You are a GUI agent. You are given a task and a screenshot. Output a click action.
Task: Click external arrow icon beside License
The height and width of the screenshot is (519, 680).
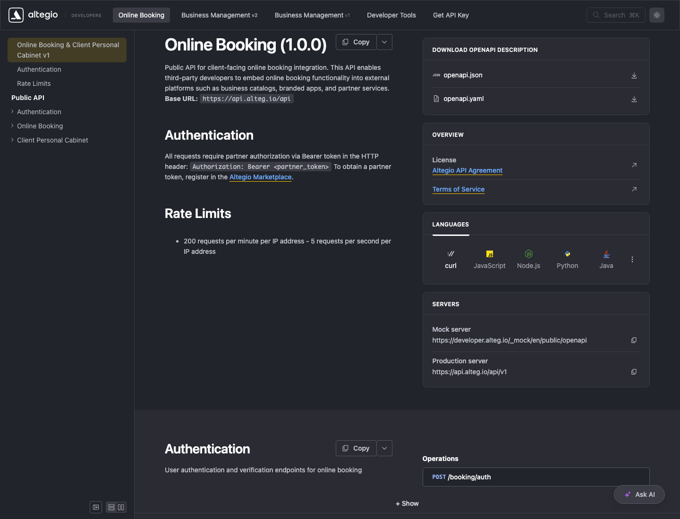tap(634, 165)
